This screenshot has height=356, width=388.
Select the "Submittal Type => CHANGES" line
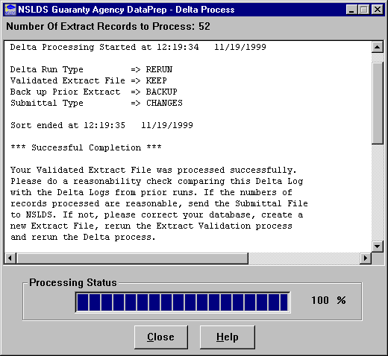point(96,103)
